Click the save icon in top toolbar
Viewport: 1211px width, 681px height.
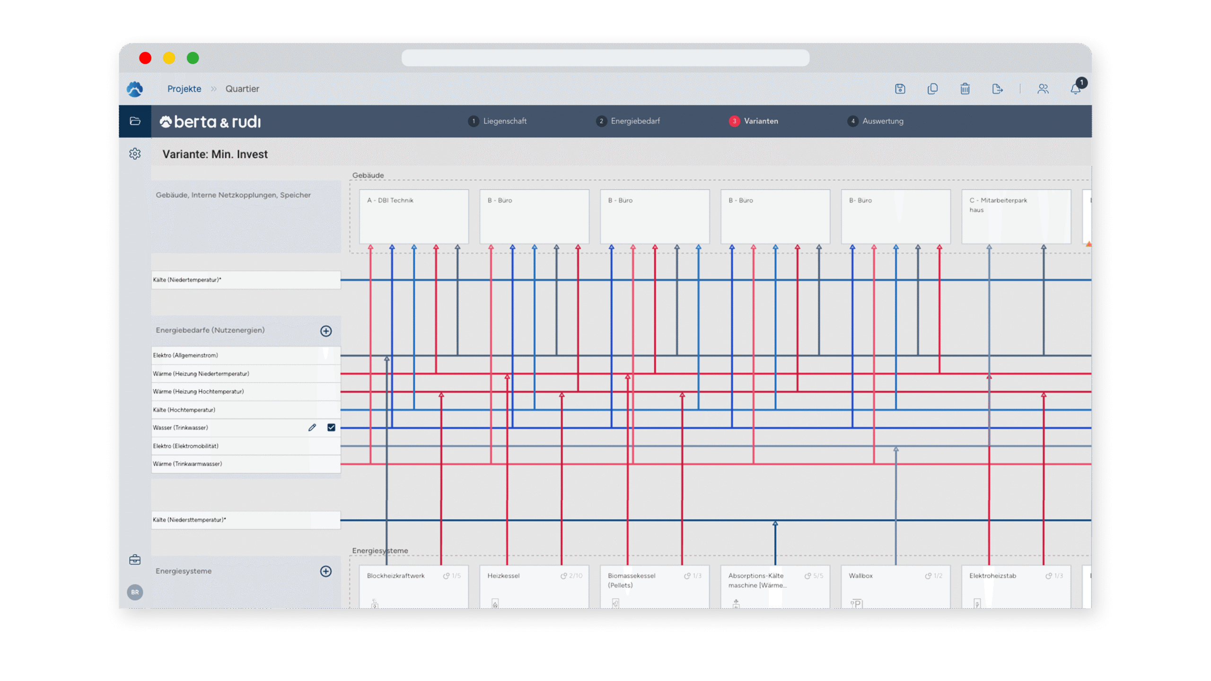(x=900, y=89)
